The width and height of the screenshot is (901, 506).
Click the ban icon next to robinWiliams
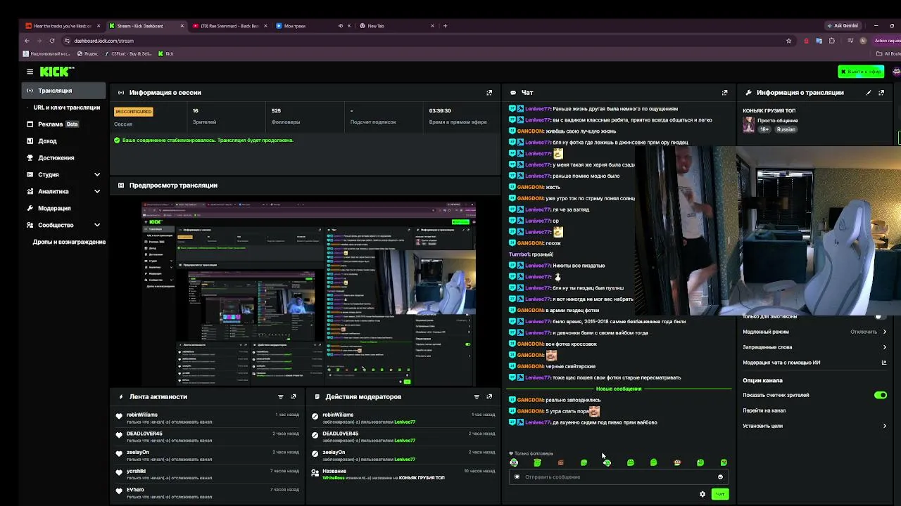[x=315, y=415]
